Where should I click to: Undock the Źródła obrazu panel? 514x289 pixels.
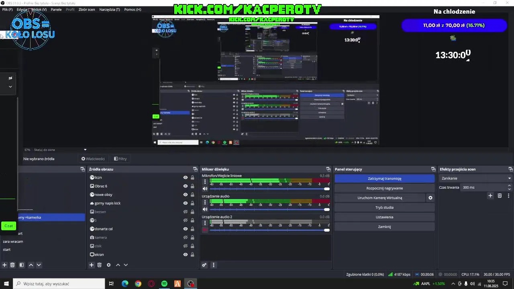click(195, 169)
